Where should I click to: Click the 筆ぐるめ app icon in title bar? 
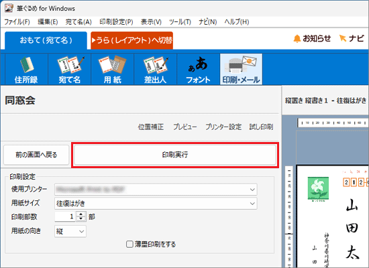pyautogui.click(x=9, y=8)
